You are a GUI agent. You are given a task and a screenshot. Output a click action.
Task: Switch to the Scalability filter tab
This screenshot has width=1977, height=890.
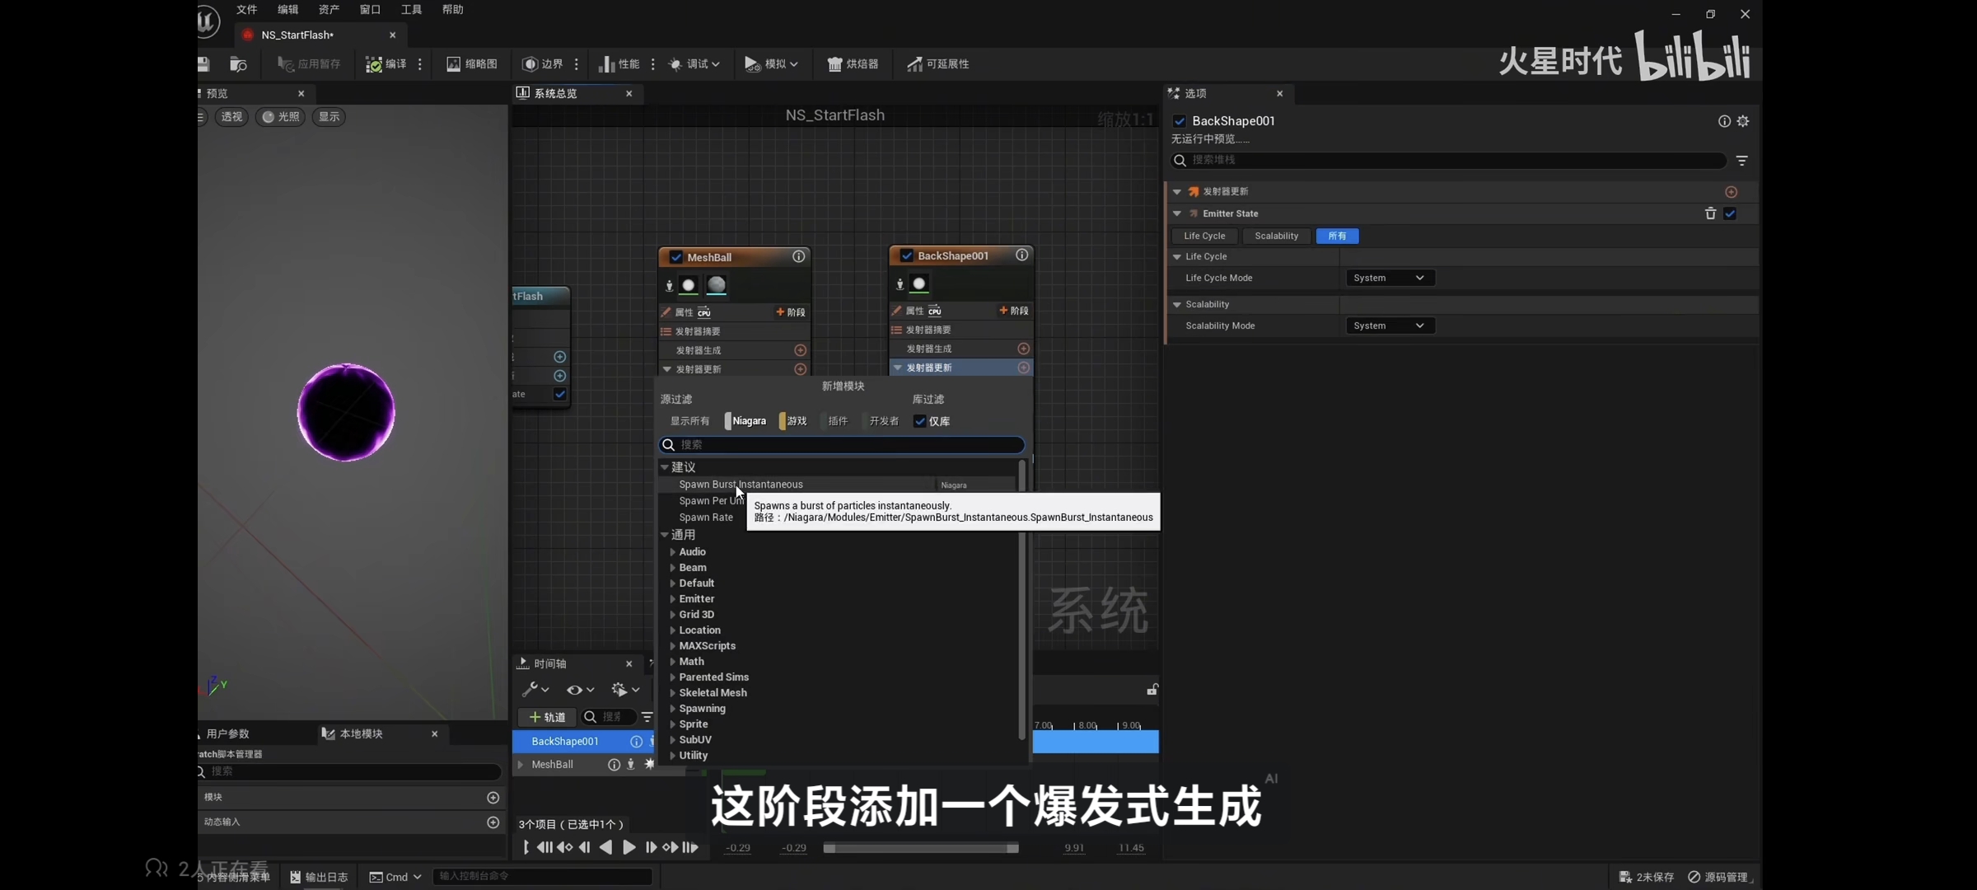[1276, 236]
